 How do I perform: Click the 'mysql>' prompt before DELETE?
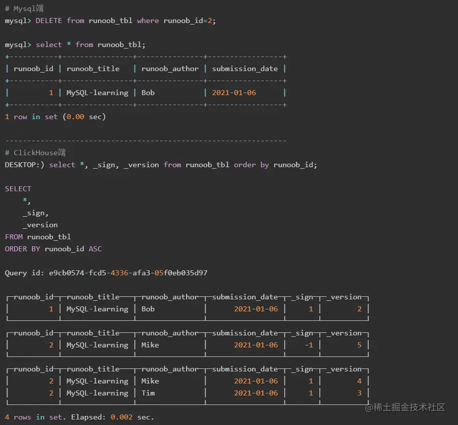tap(18, 21)
